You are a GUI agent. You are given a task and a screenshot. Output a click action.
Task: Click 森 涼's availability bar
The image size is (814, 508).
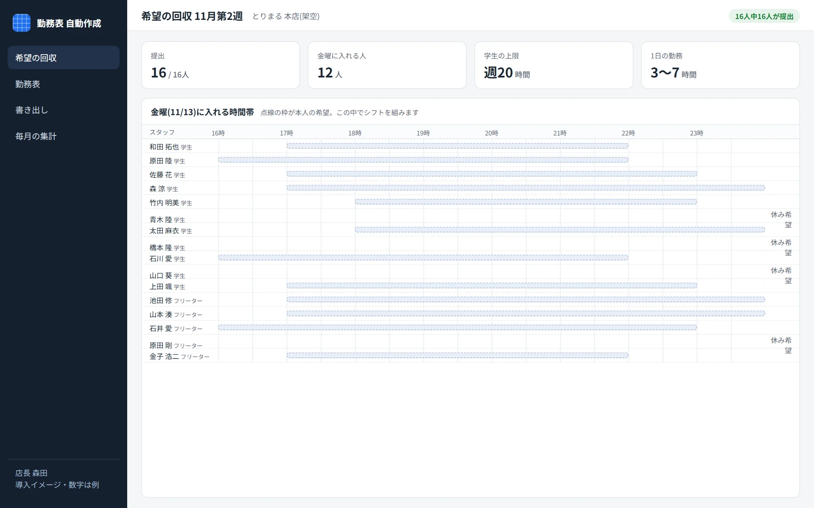[x=526, y=188]
